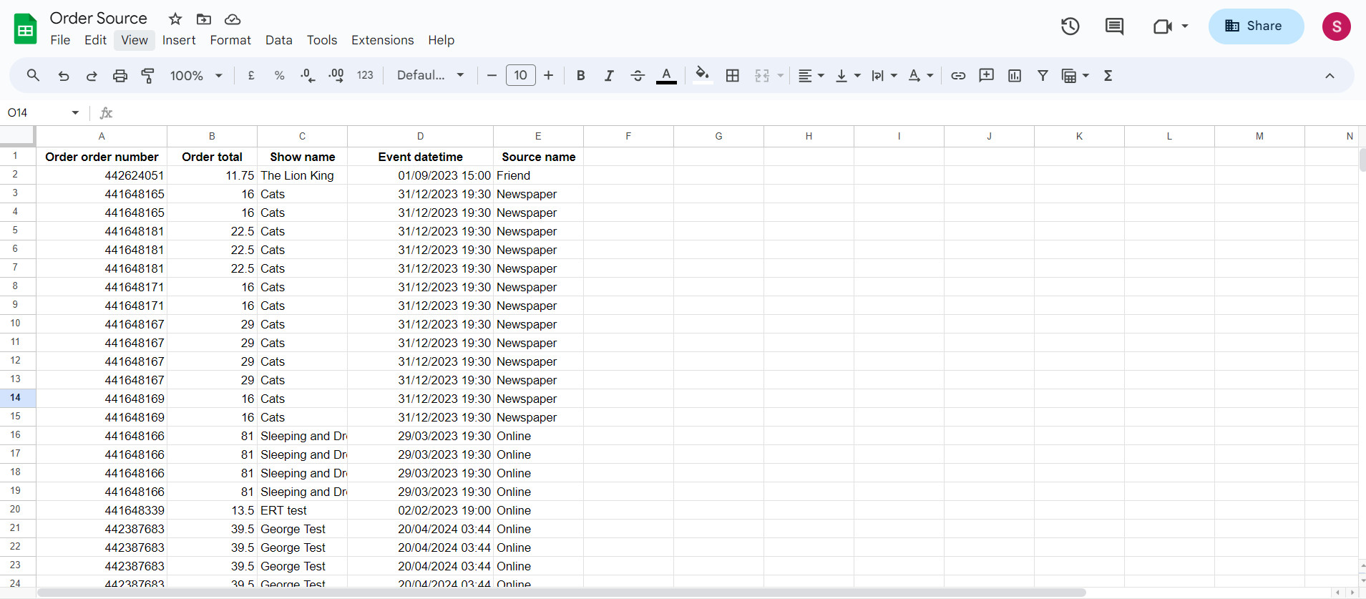Open the borders tool
Image resolution: width=1366 pixels, height=599 pixels.
pos(732,75)
